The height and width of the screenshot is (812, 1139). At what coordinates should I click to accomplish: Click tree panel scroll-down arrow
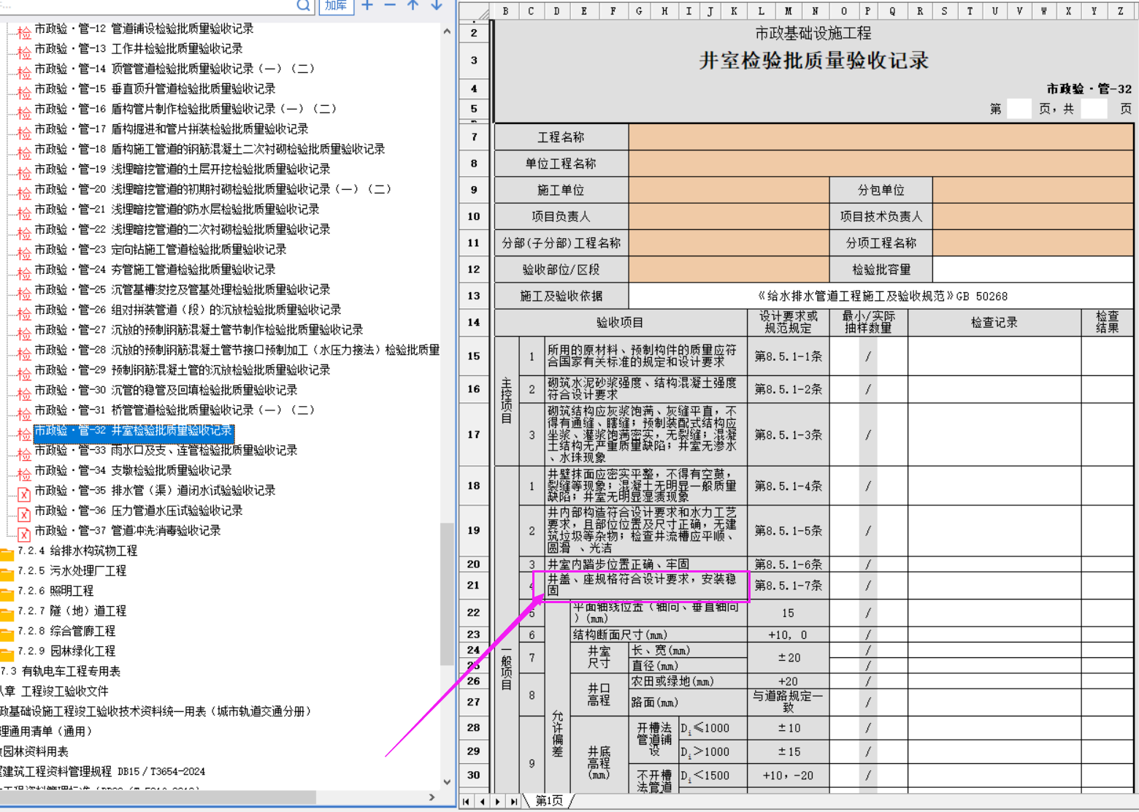click(447, 781)
